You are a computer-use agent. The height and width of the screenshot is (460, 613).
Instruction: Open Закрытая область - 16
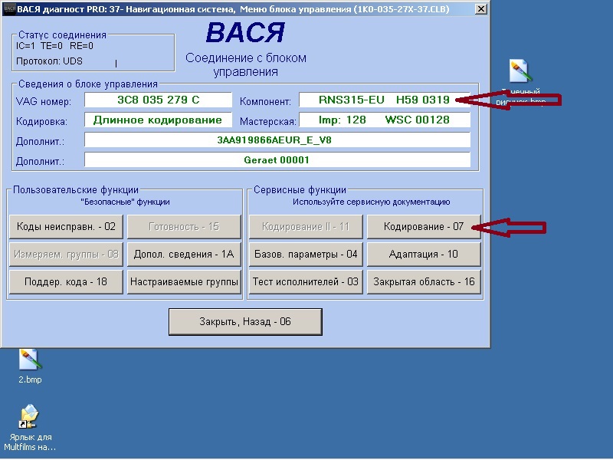[x=424, y=281]
